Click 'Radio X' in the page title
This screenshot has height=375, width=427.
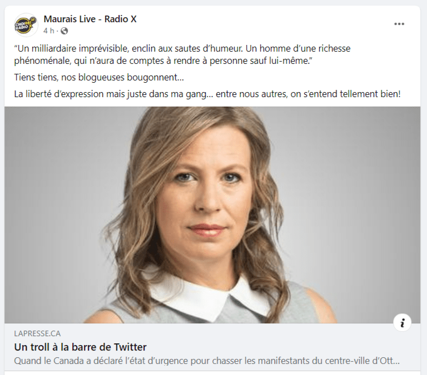[120, 19]
